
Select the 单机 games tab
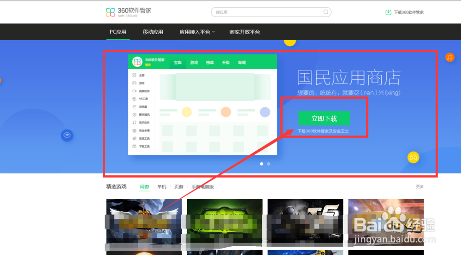coord(162,187)
